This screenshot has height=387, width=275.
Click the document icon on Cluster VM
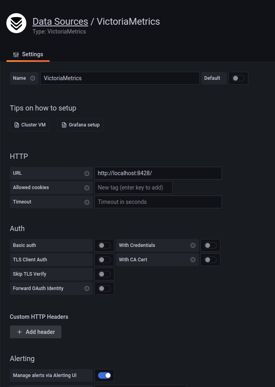pyautogui.click(x=16, y=125)
